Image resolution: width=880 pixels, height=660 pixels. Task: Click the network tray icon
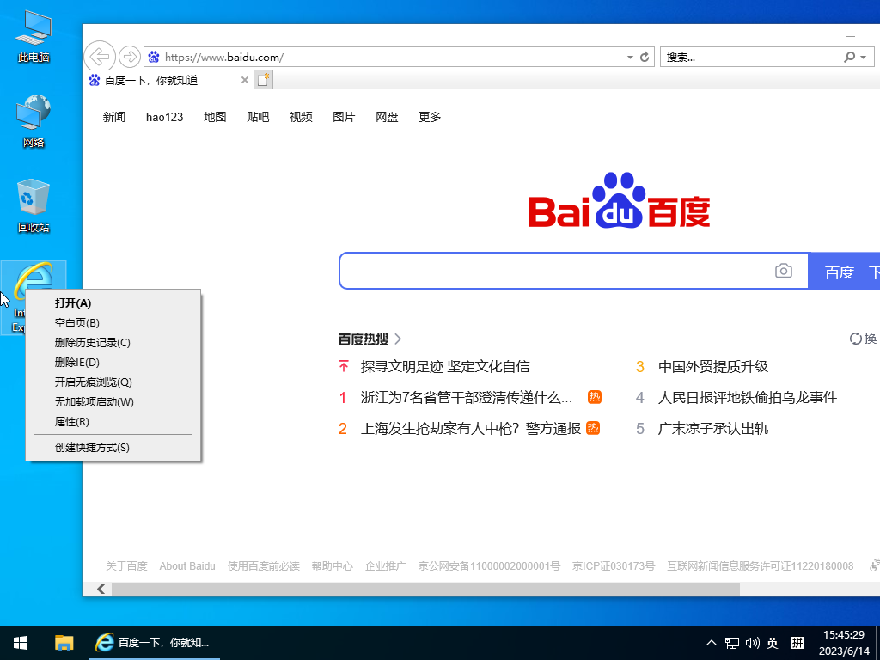[x=732, y=643]
